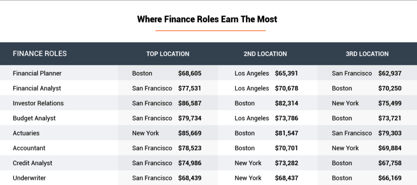Click the Financial Planner row label

(x=37, y=73)
